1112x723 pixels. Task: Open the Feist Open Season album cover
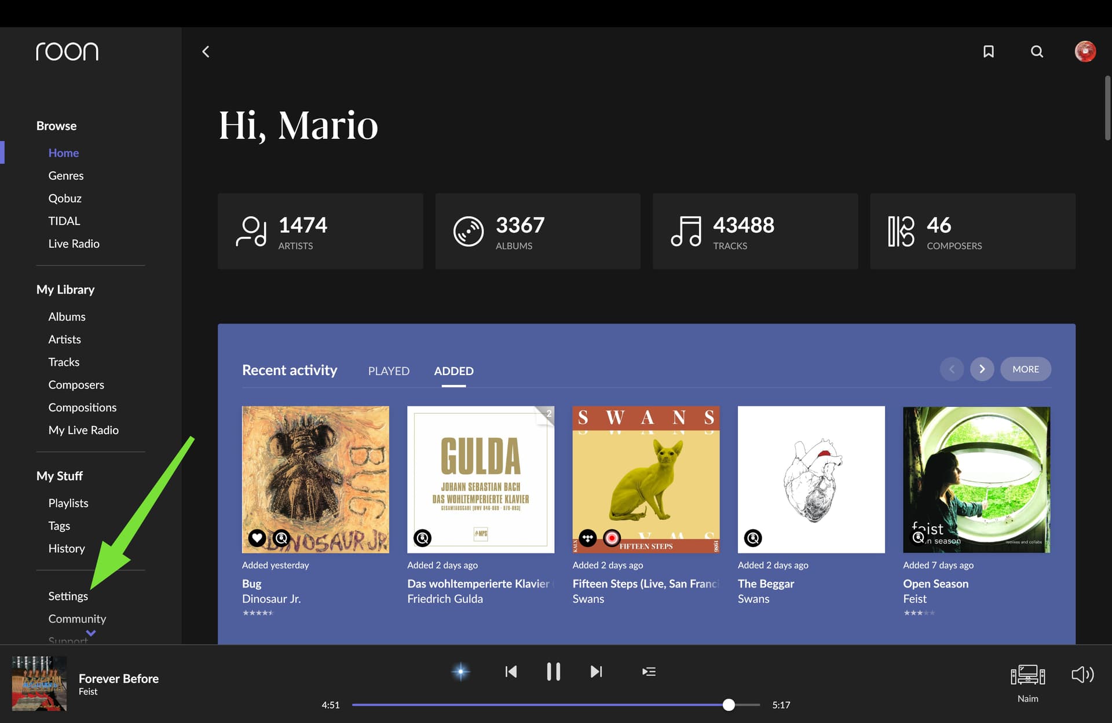976,479
